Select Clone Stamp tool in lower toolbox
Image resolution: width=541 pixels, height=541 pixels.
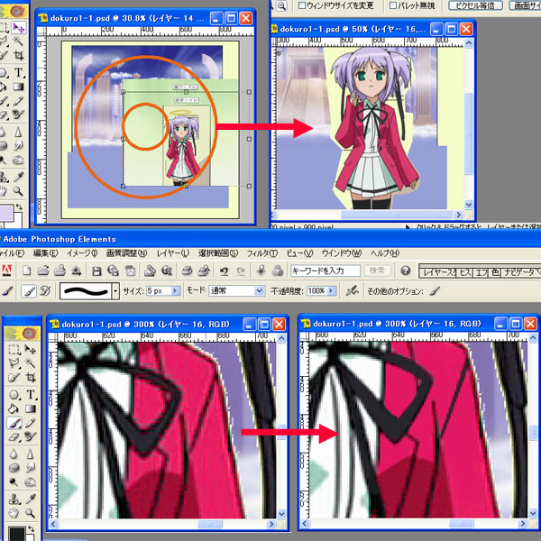pyautogui.click(x=14, y=500)
